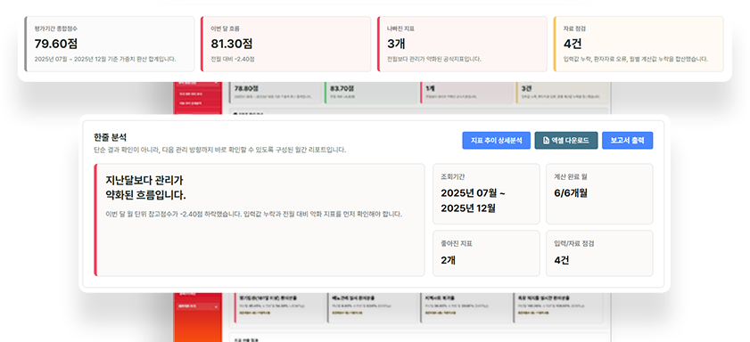The height and width of the screenshot is (342, 750).
Task: Click the 3건 yellow card in background dashboard
Action: (562, 93)
